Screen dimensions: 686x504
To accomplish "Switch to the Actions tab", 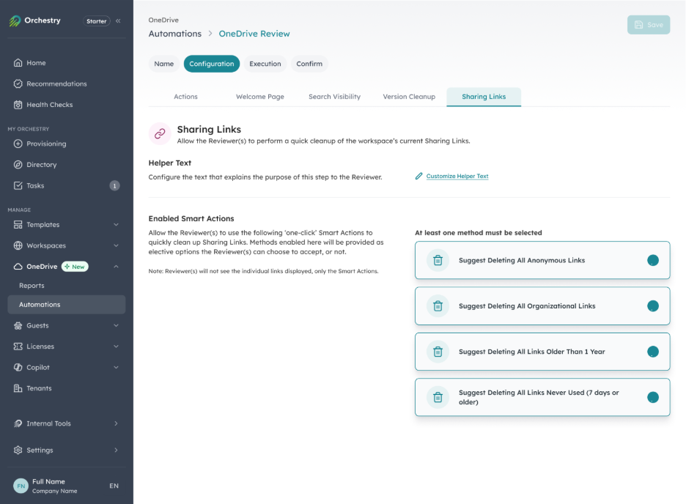I will pos(185,97).
